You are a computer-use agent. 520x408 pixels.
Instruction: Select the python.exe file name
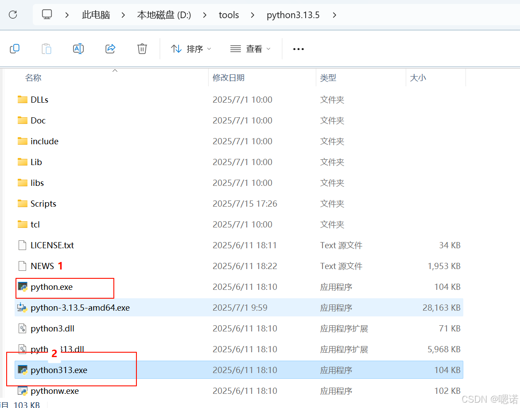(52, 287)
